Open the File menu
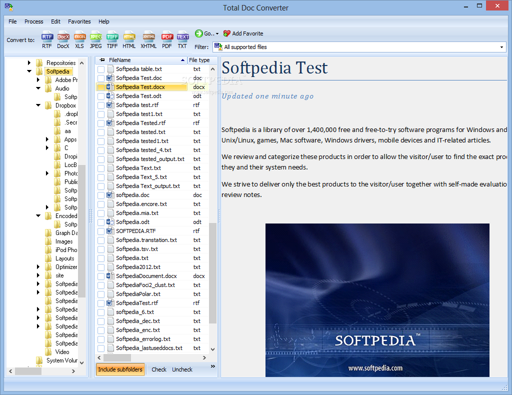 click(x=12, y=21)
